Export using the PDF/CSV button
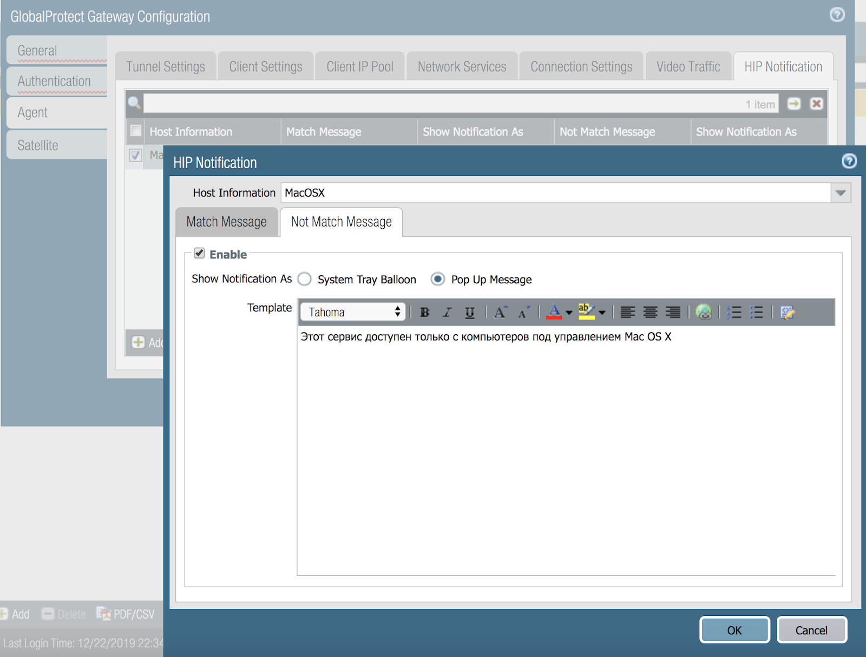 (126, 614)
